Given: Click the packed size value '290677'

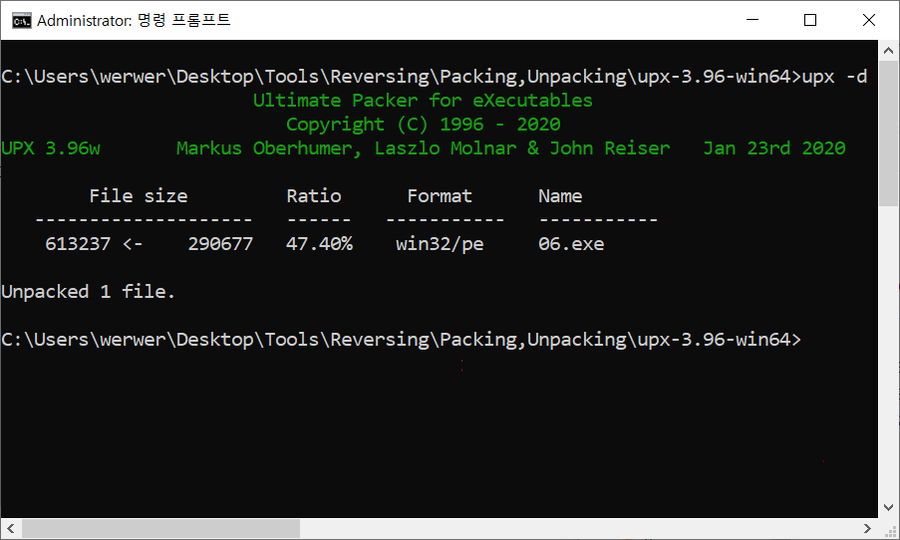Looking at the screenshot, I should coord(220,244).
